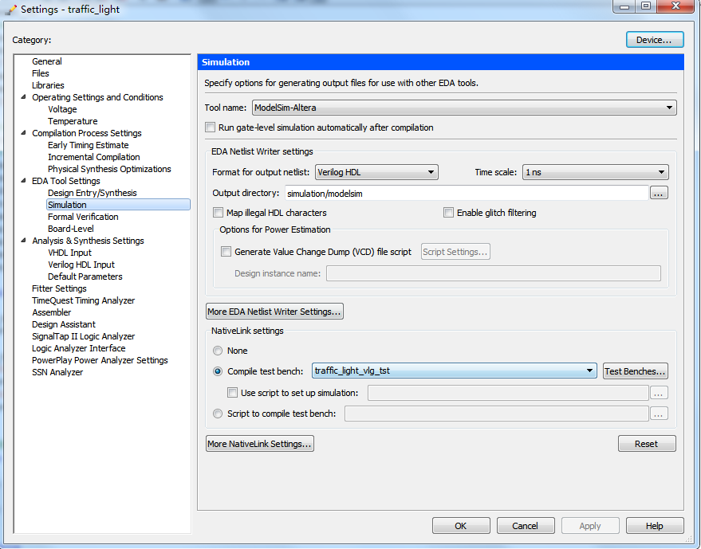Click the Design instance name field

point(494,273)
